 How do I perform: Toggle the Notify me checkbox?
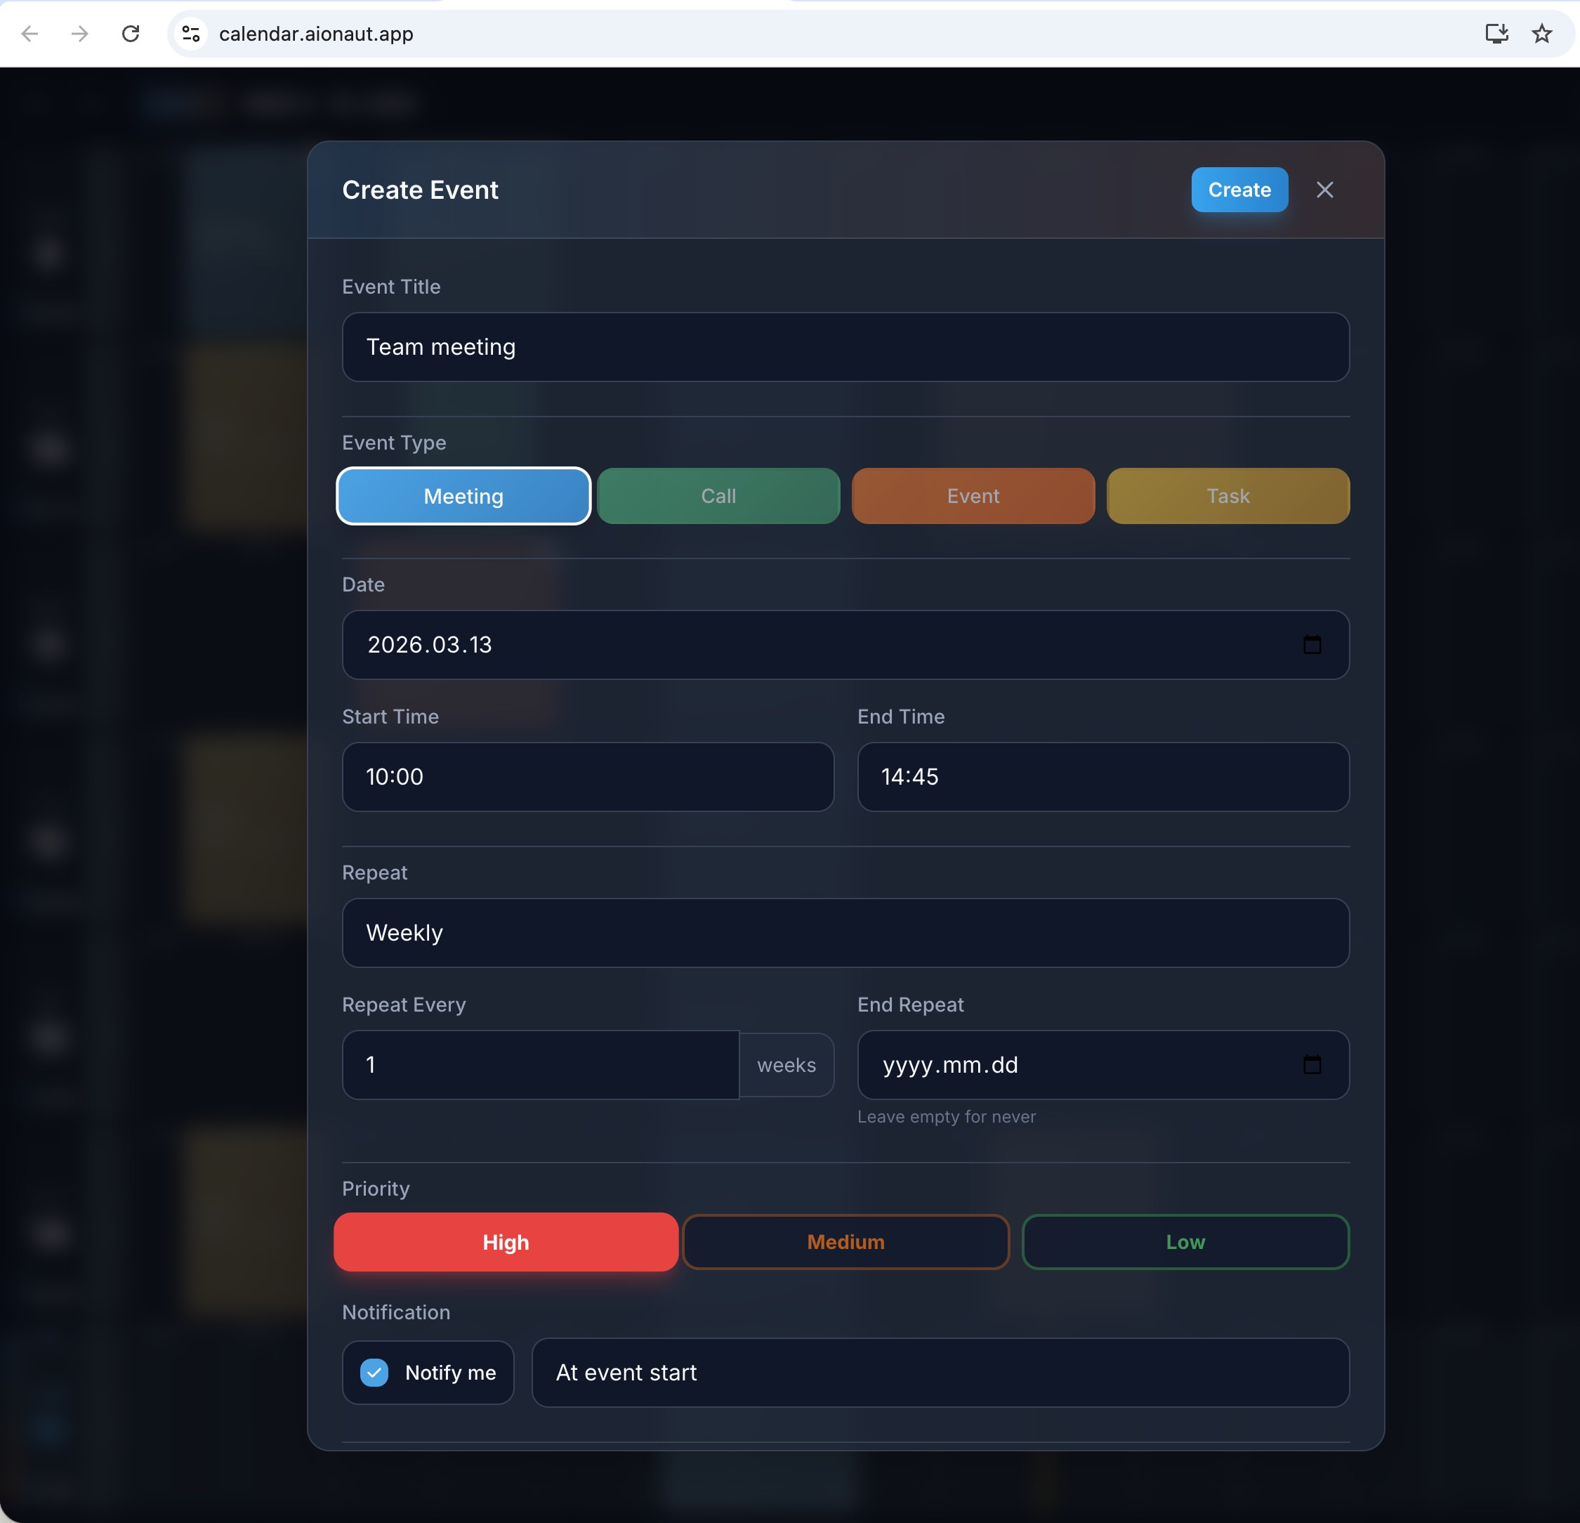tap(374, 1372)
